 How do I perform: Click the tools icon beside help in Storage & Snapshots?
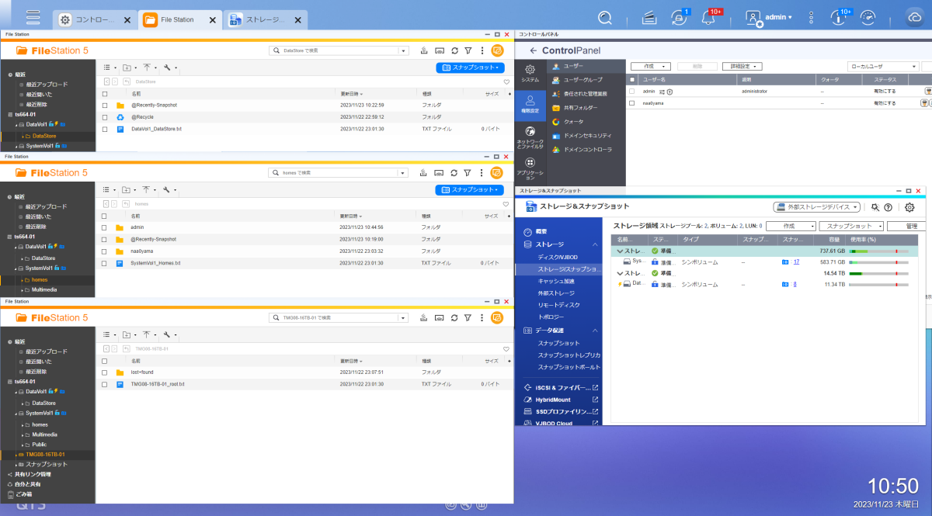click(x=875, y=207)
